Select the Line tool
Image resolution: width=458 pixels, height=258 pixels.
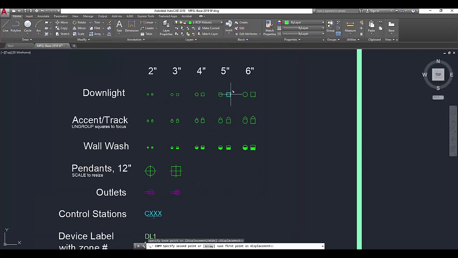[5, 26]
